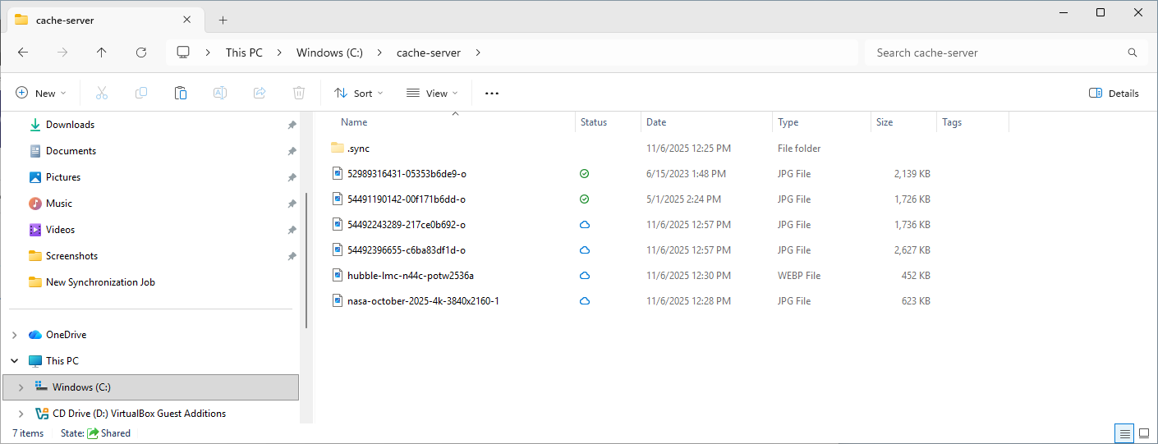The height and width of the screenshot is (444, 1158).
Task: Click the Copy icon in toolbar
Action: point(141,94)
